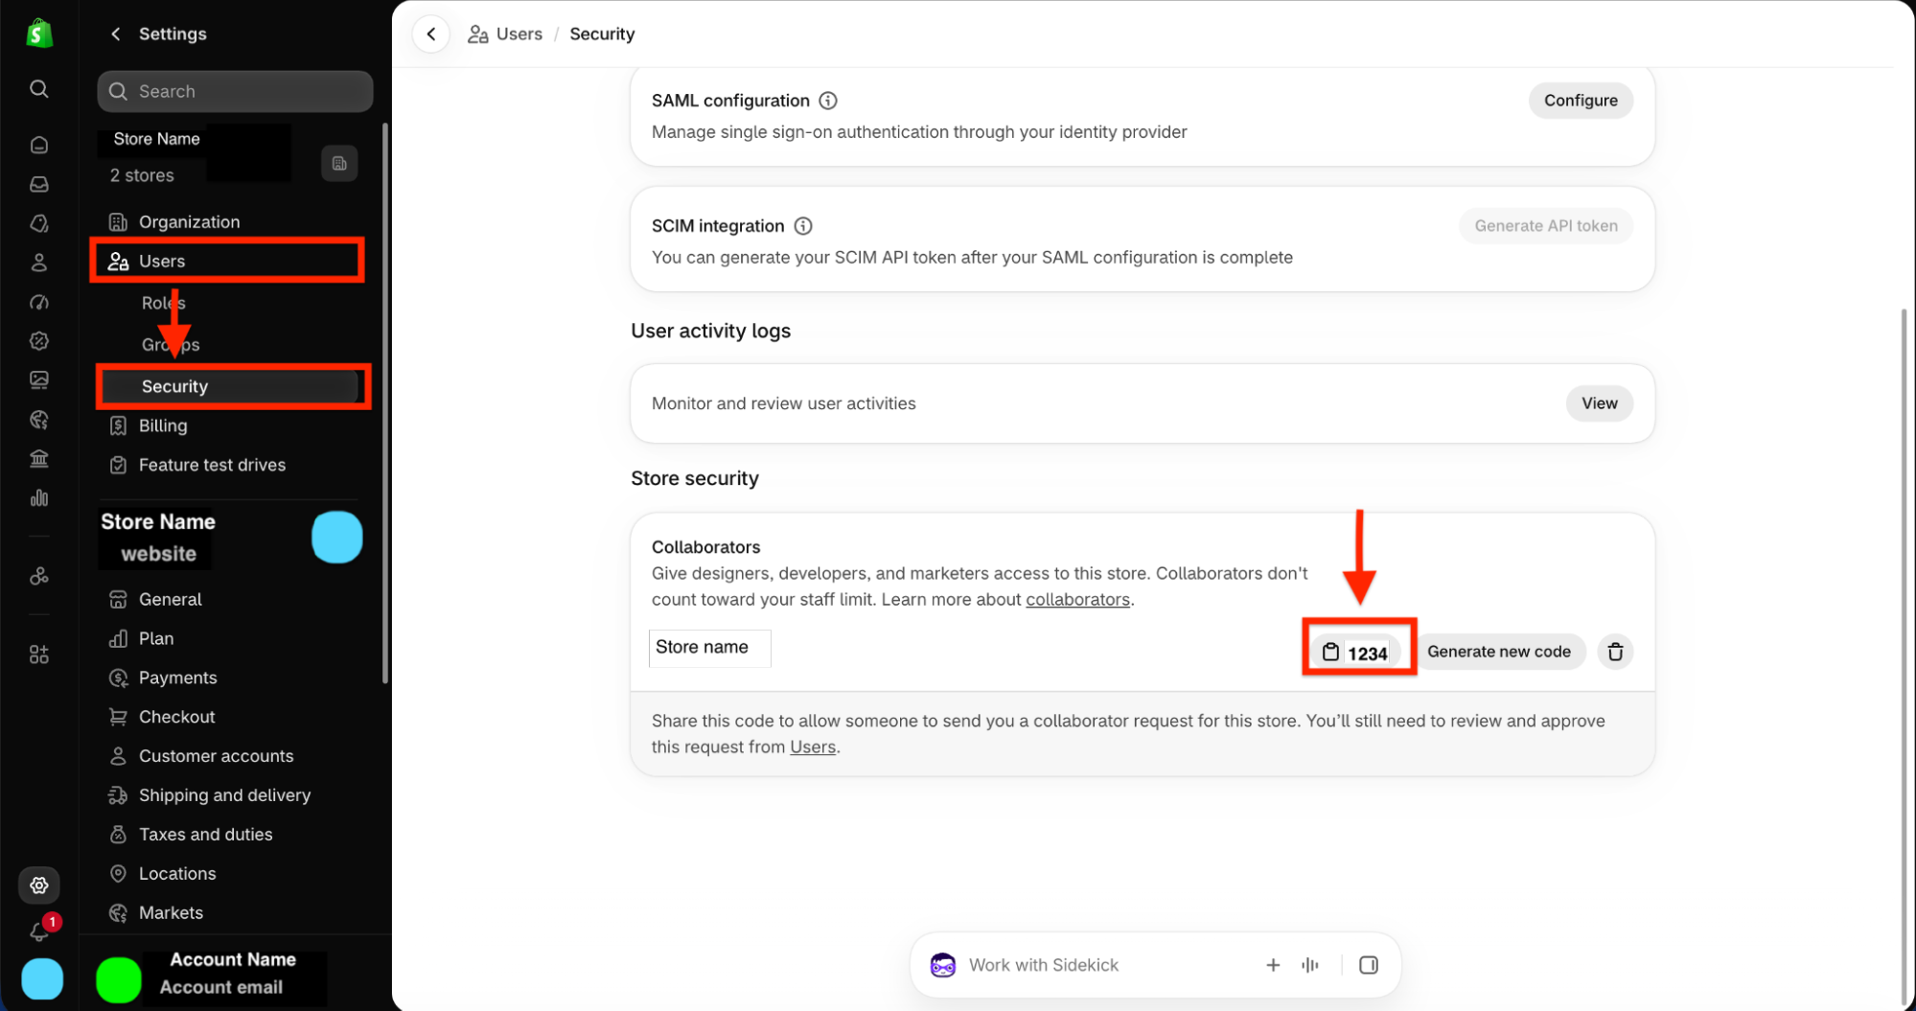Click the SAML configuration info icon
Viewport: 1916px width, 1011px height.
point(828,101)
